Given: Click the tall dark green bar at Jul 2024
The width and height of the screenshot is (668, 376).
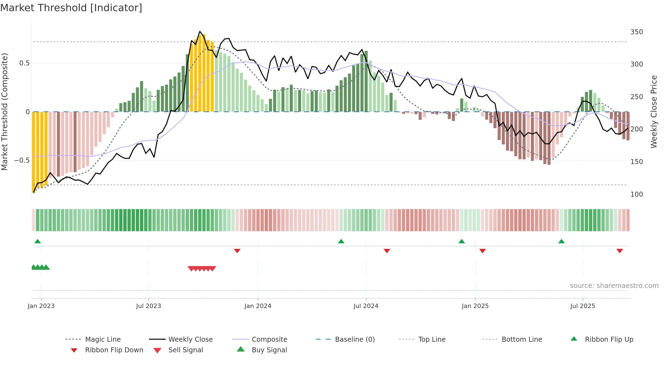Looking at the screenshot, I should (x=366, y=81).
